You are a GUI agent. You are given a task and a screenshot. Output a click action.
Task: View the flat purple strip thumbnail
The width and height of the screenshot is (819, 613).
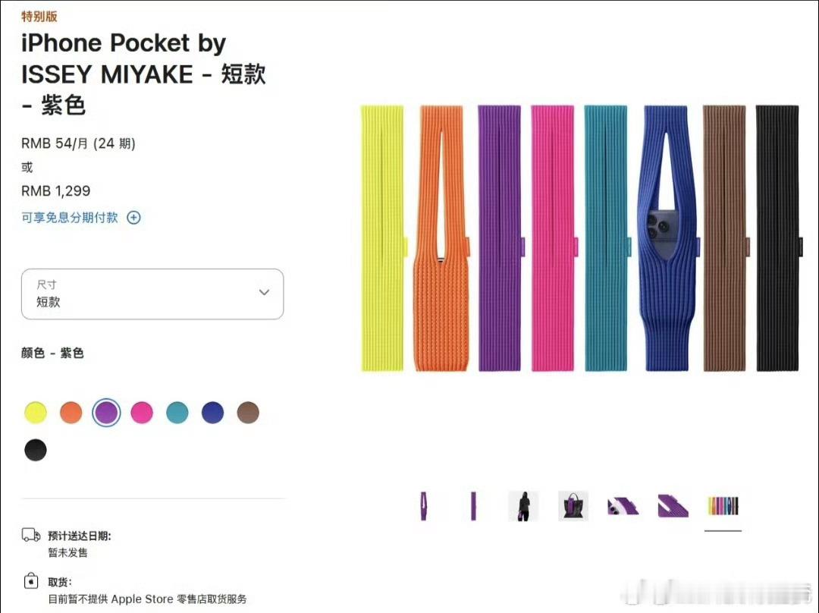[x=473, y=506]
